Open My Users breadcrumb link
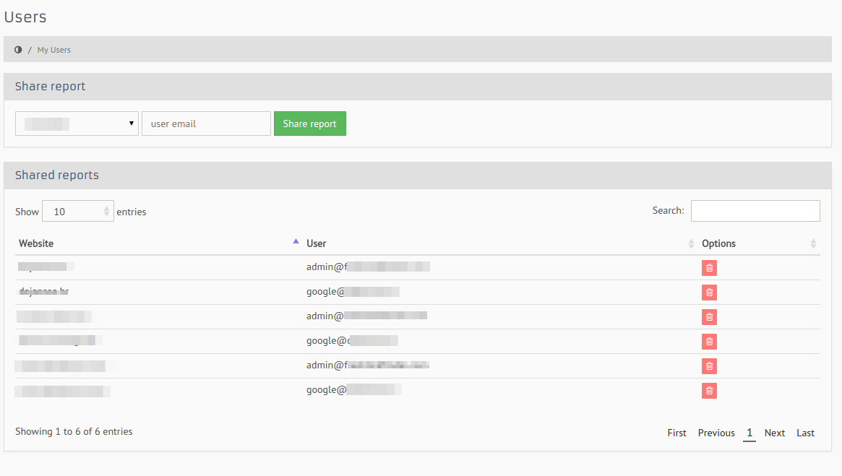This screenshot has width=842, height=476. click(x=54, y=50)
